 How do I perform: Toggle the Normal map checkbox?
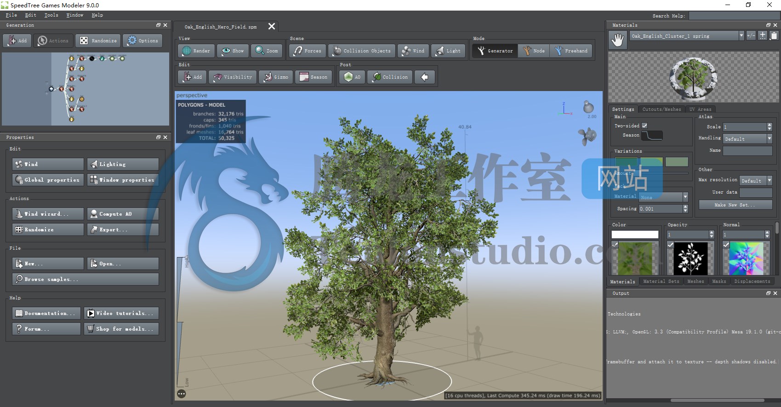pos(726,245)
